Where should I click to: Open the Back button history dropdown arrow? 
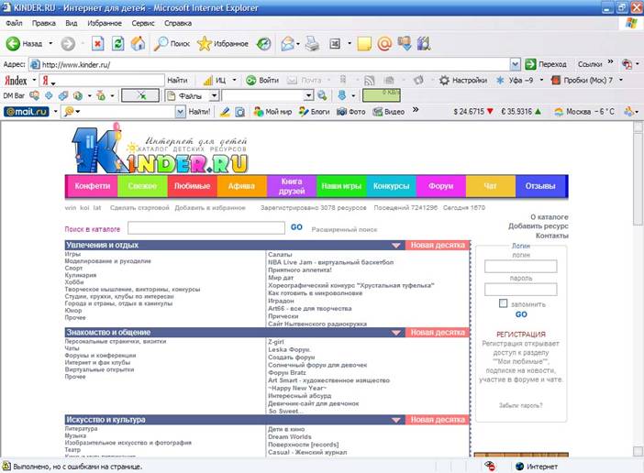point(50,43)
